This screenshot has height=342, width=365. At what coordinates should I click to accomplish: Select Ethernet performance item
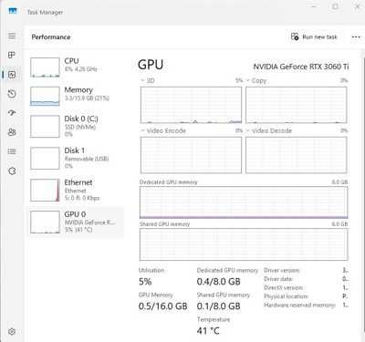tap(76, 190)
